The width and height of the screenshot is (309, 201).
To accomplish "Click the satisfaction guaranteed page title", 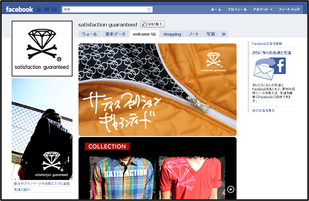I will pos(107,25).
